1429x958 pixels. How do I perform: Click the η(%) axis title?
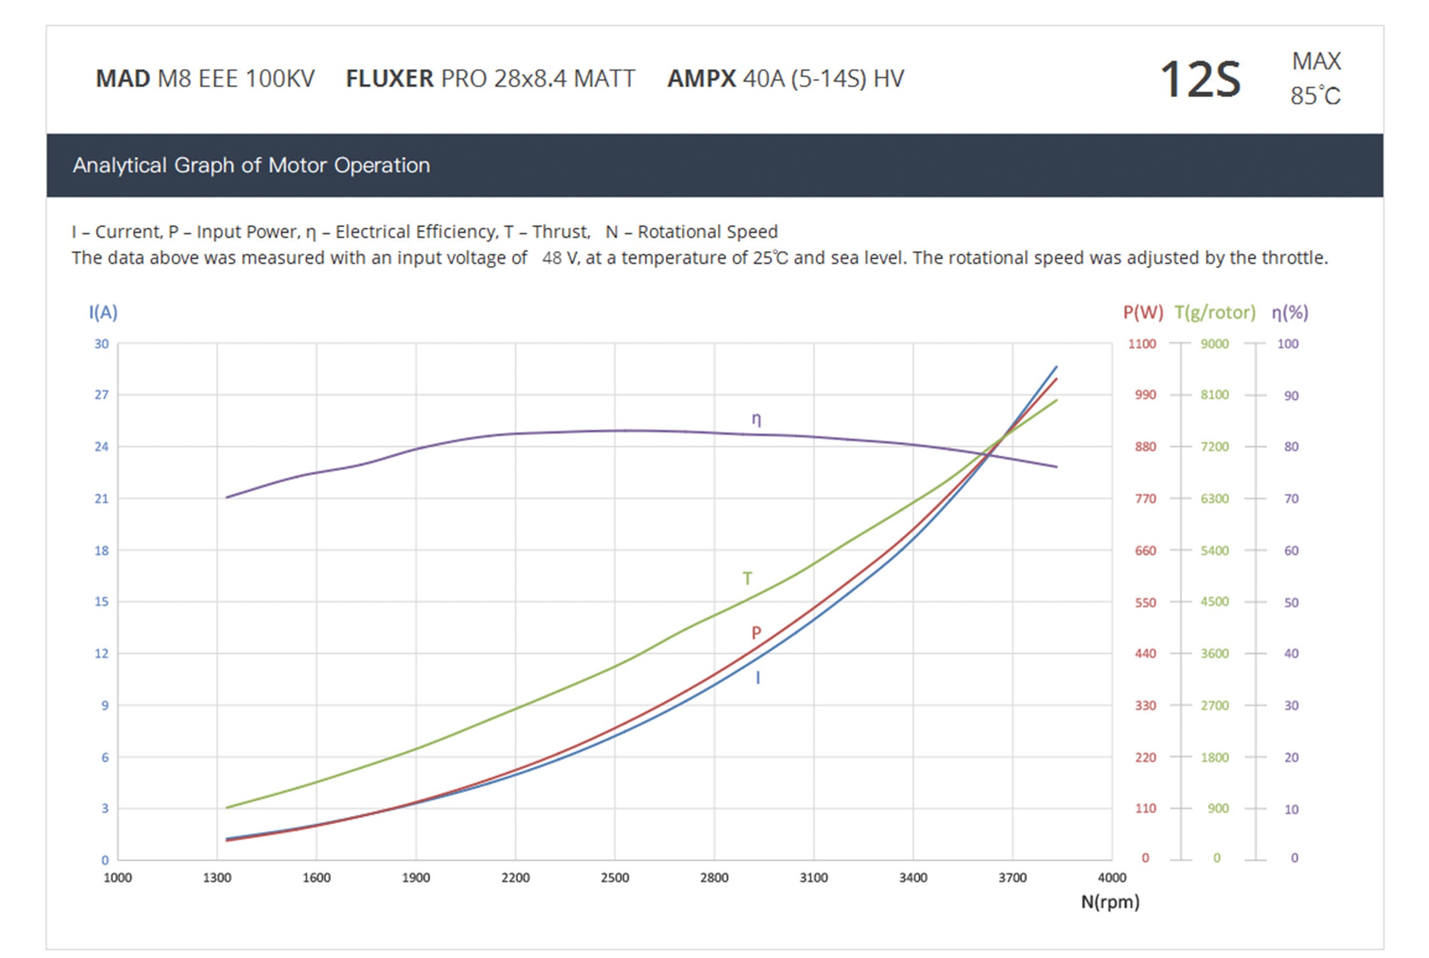1290,312
